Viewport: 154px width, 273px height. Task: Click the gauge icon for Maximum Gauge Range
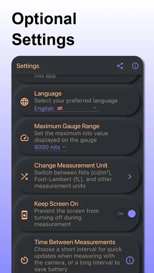(x=24, y=138)
